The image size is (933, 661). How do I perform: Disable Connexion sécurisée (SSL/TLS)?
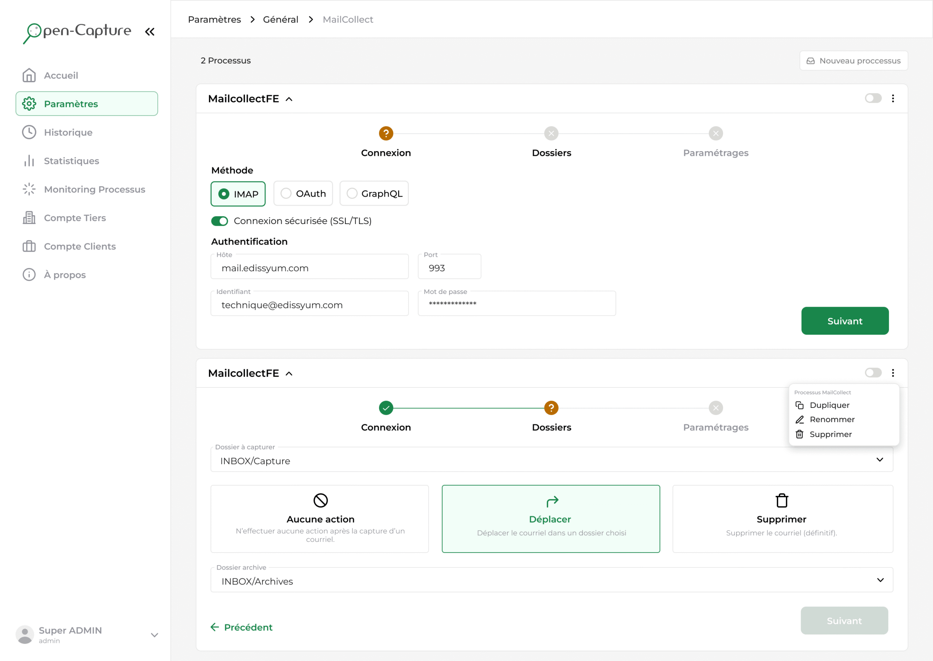(x=219, y=221)
